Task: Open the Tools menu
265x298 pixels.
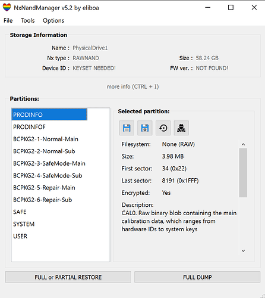Action: 28,20
